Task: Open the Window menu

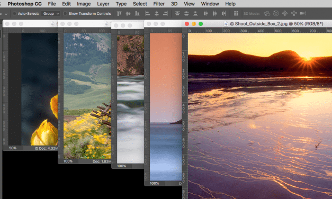Action: coord(210,4)
